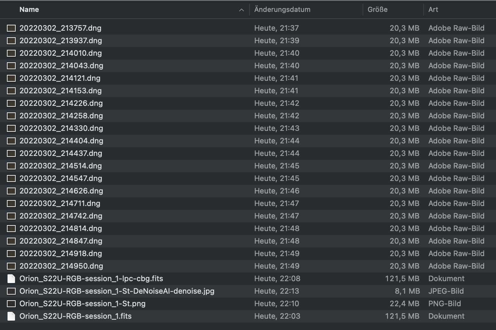Select the file icon of 20220302_214043.dng

[x=11, y=66]
